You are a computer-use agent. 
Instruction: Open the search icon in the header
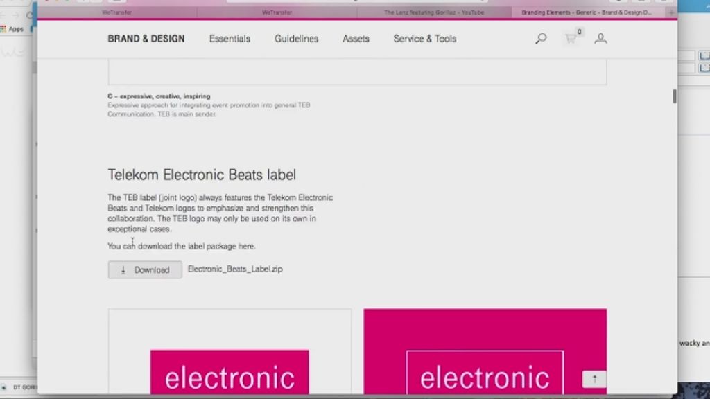pyautogui.click(x=541, y=39)
